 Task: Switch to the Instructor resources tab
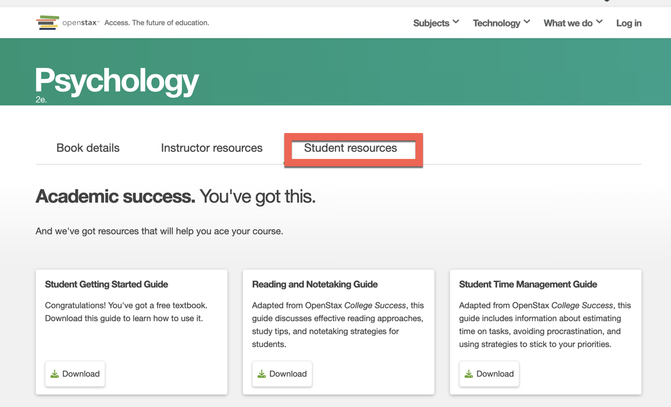(x=211, y=148)
